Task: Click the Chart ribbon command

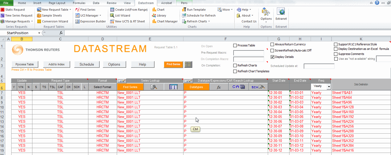Action: point(158,10)
